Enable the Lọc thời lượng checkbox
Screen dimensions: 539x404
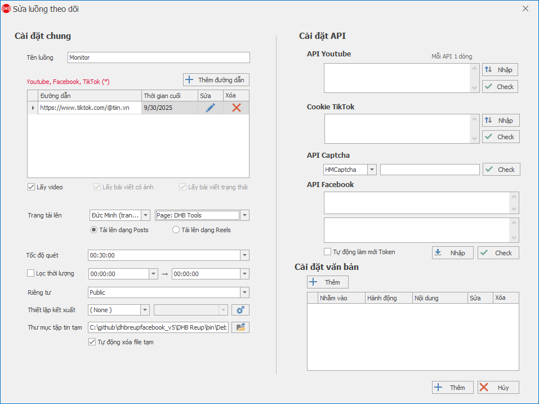pyautogui.click(x=32, y=273)
